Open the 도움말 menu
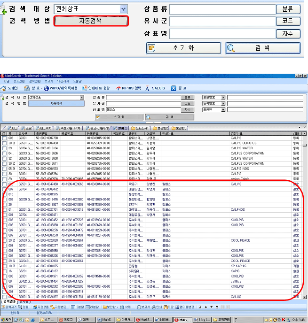308x323 pixels. coord(78,81)
